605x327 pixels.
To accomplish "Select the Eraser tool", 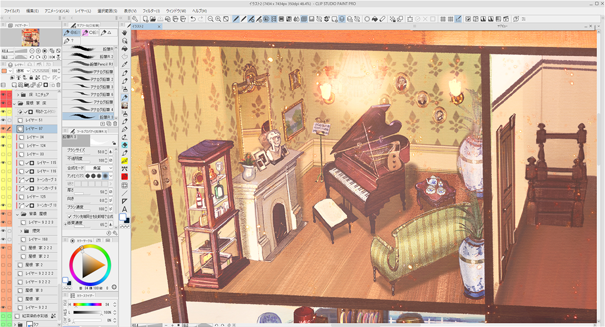I will [x=125, y=145].
